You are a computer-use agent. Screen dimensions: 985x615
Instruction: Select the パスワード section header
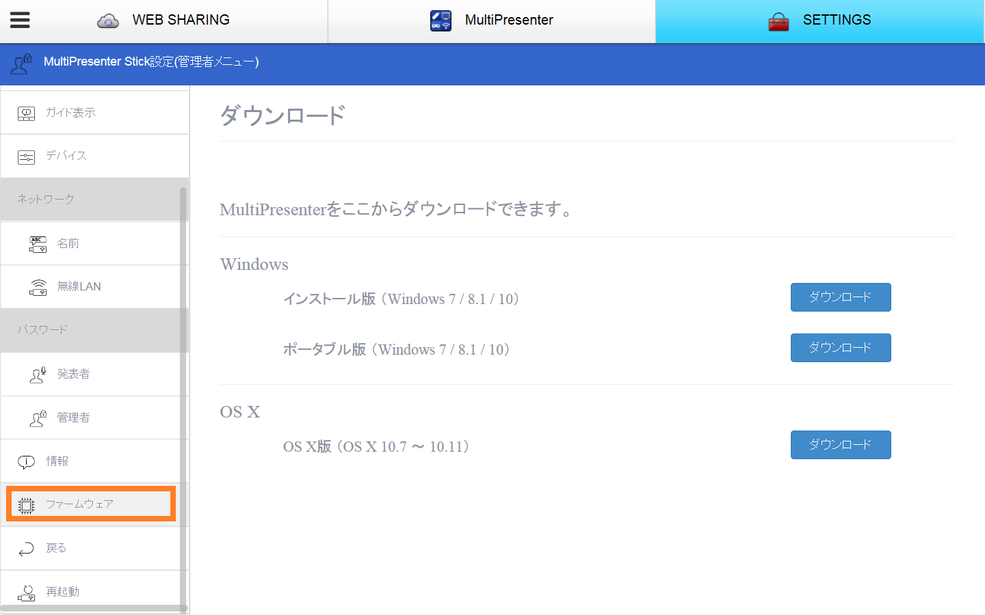click(x=94, y=330)
